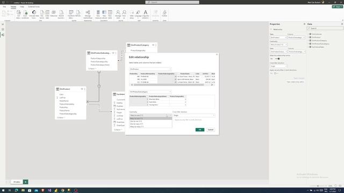The width and height of the screenshot is (344, 193).
Task: Click Share button at top right
Action: tap(338, 7)
